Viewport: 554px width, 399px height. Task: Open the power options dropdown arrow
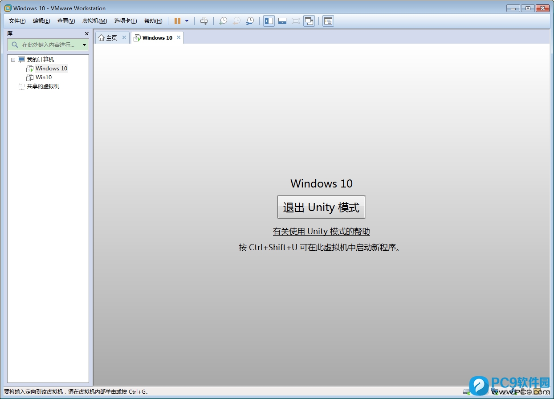[x=187, y=21]
